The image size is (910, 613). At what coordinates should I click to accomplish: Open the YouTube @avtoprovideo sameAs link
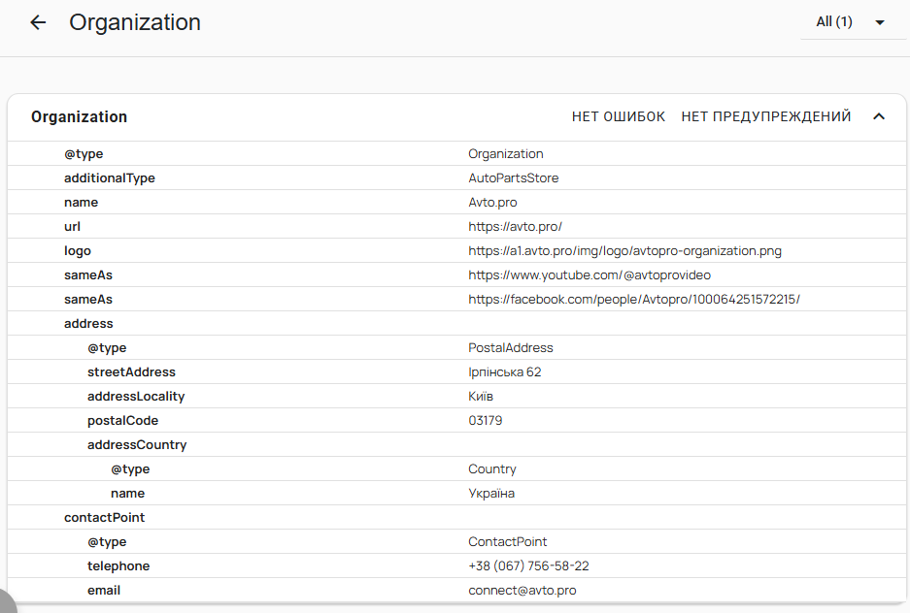point(590,275)
